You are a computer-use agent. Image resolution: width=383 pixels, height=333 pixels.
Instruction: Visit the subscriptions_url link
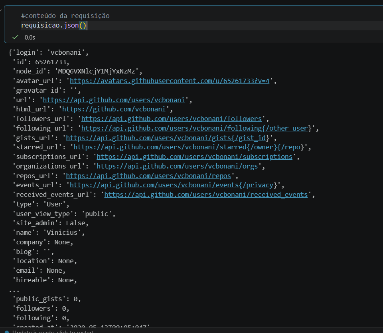coord(194,157)
